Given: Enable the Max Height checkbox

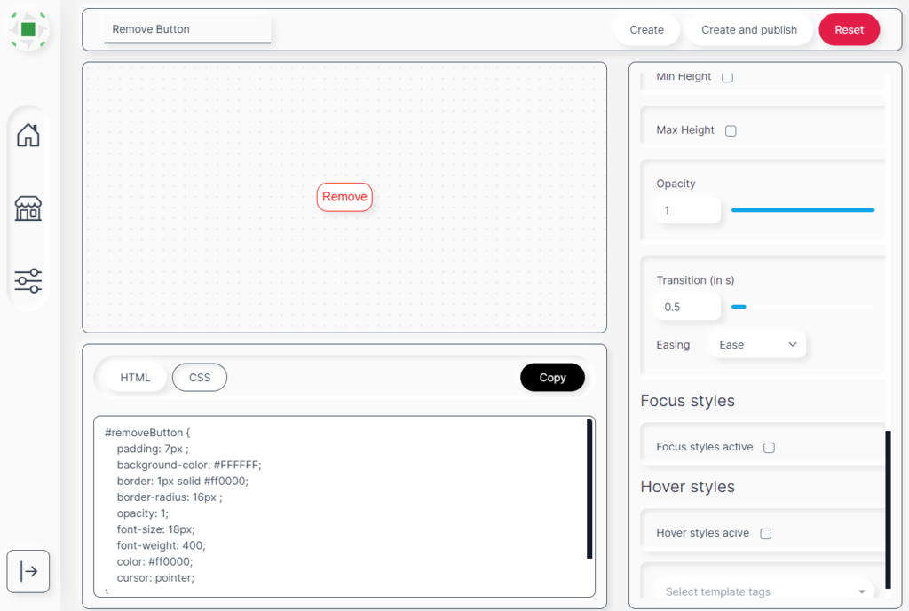Looking at the screenshot, I should (x=731, y=130).
